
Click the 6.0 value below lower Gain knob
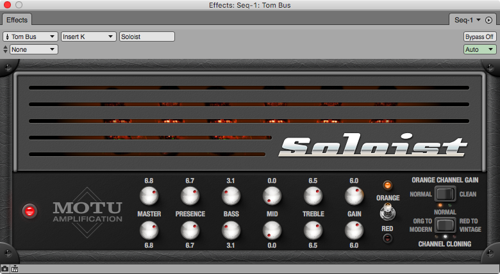[354, 245]
